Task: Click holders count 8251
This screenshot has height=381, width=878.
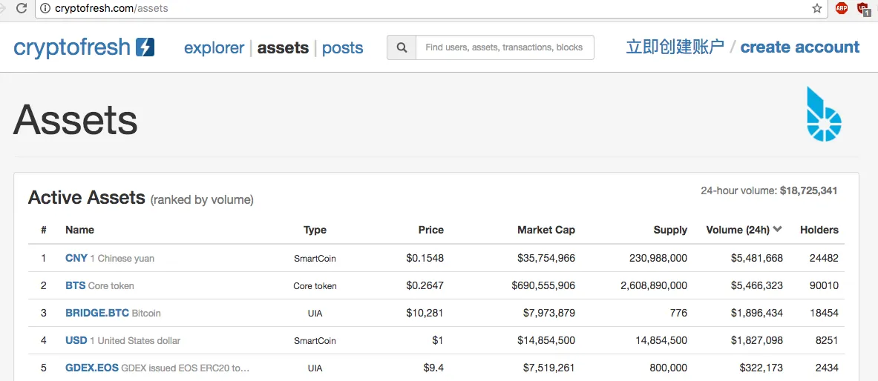Action: [827, 340]
